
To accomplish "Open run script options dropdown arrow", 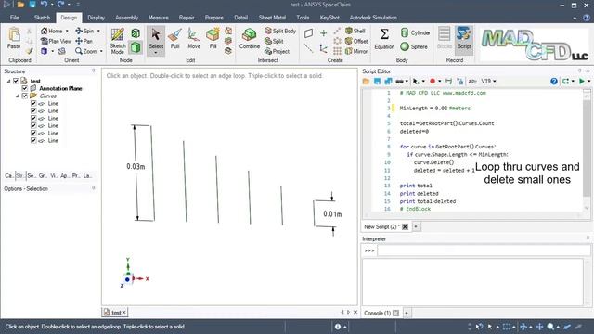I will [588, 81].
